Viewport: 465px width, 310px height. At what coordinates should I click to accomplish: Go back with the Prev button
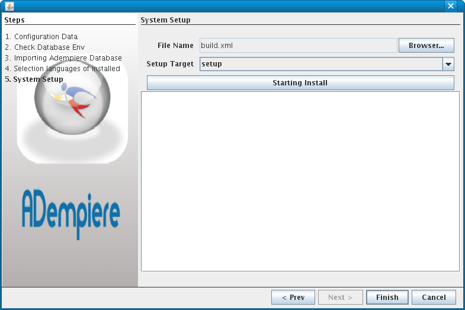coord(293,297)
